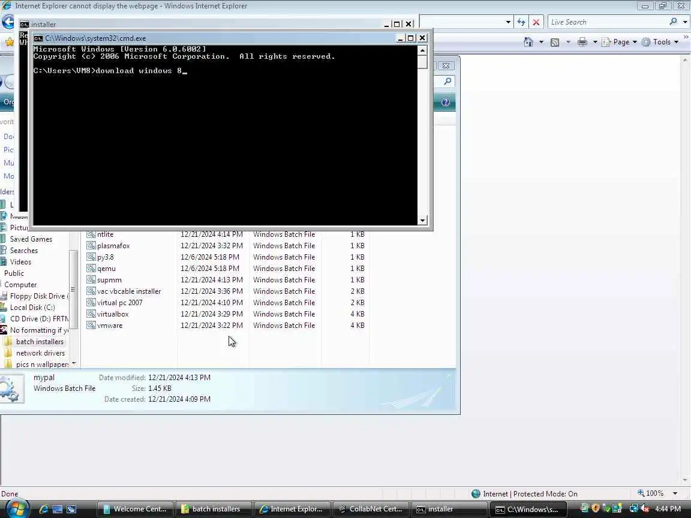Select the network drivers folder in tree
691x518 pixels.
(40, 353)
